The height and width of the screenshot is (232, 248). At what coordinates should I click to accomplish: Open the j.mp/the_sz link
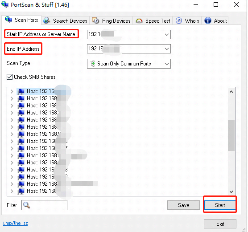point(16,223)
